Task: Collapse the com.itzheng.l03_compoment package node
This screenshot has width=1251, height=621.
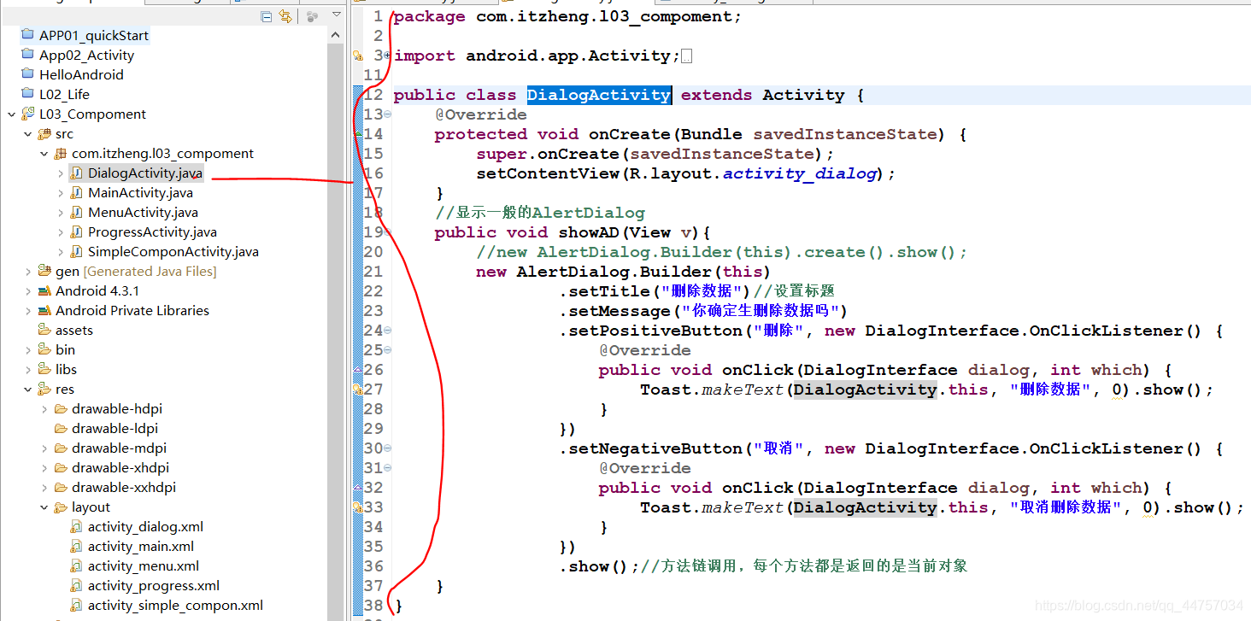Action: pyautogui.click(x=44, y=154)
